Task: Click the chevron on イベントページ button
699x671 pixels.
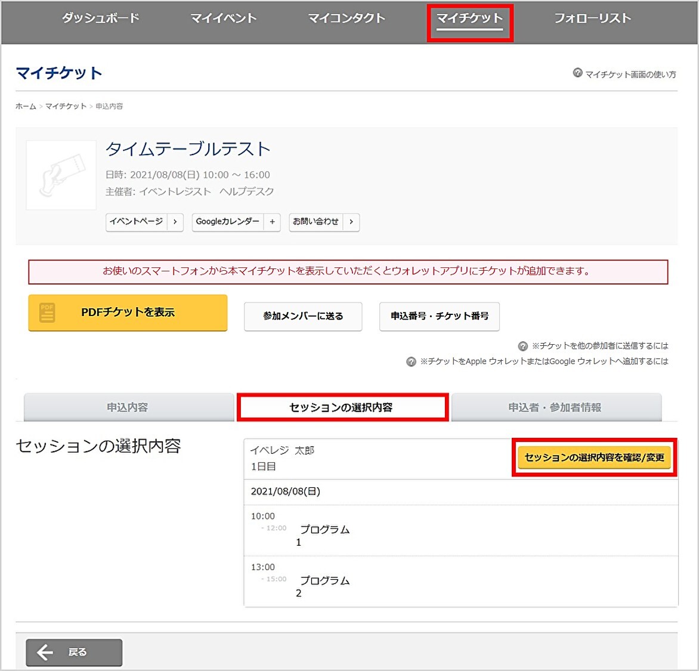Action: [x=175, y=222]
